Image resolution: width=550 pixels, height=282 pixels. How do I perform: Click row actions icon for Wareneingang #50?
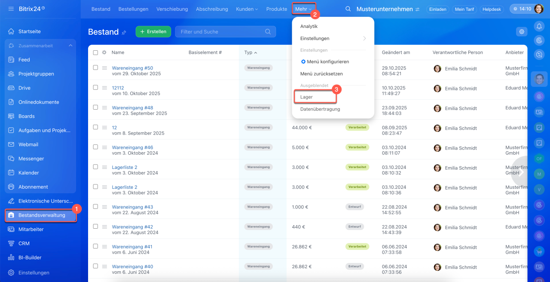104,68
